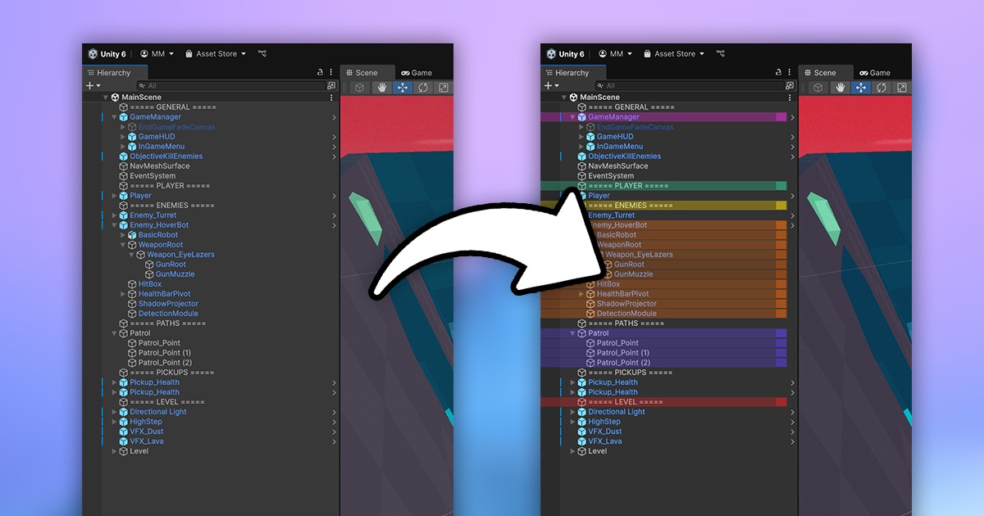Expand the Pickup_Health object

115,382
